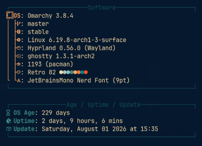Click the package cube icon before 1193
This screenshot has height=146, width=202.
coord(19,64)
